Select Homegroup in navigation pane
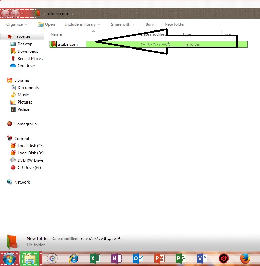Screen dimensions: 260x266 [x=25, y=124]
